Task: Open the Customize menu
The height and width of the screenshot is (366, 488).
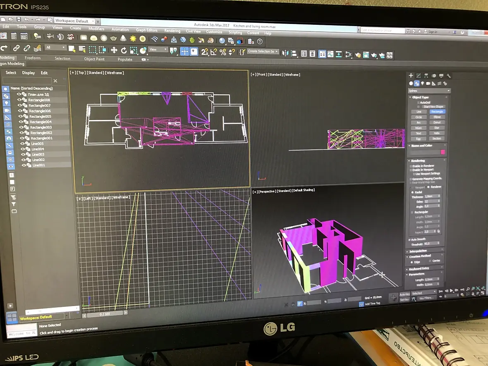Action: 214,32
